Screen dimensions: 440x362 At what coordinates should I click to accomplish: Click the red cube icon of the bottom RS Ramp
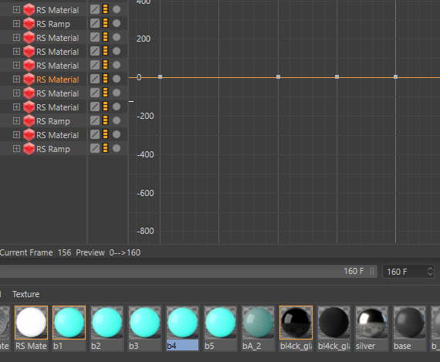pos(29,149)
